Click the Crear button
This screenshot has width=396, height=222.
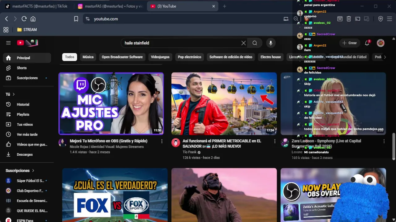pos(350,43)
